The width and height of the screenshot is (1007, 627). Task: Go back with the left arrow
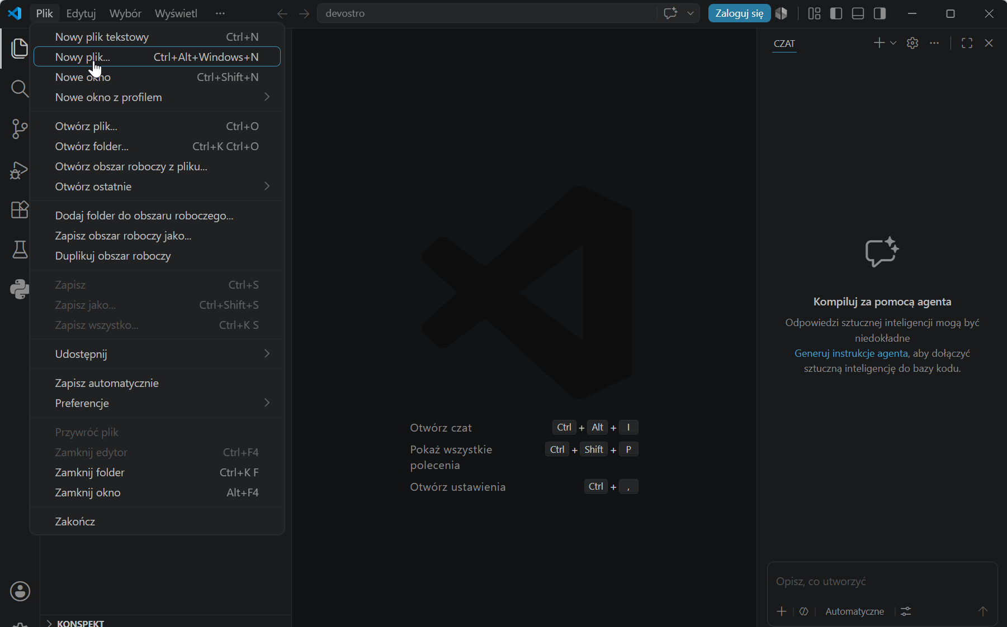point(282,13)
